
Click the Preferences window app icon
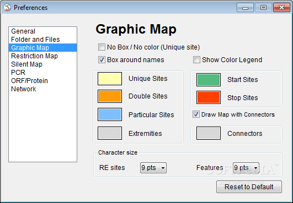[x=7, y=8]
